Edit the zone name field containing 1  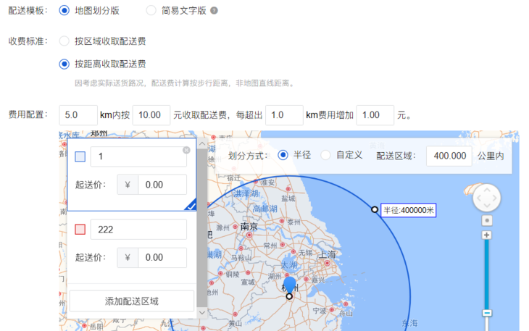138,156
